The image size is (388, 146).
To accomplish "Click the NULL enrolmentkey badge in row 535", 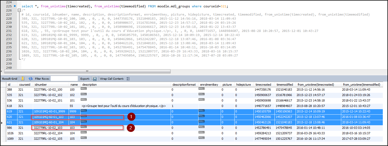I will (x=202, y=94).
